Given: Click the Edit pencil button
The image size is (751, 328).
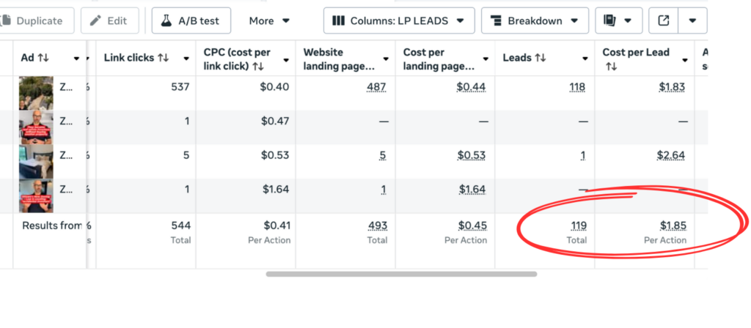Looking at the screenshot, I should (x=109, y=20).
